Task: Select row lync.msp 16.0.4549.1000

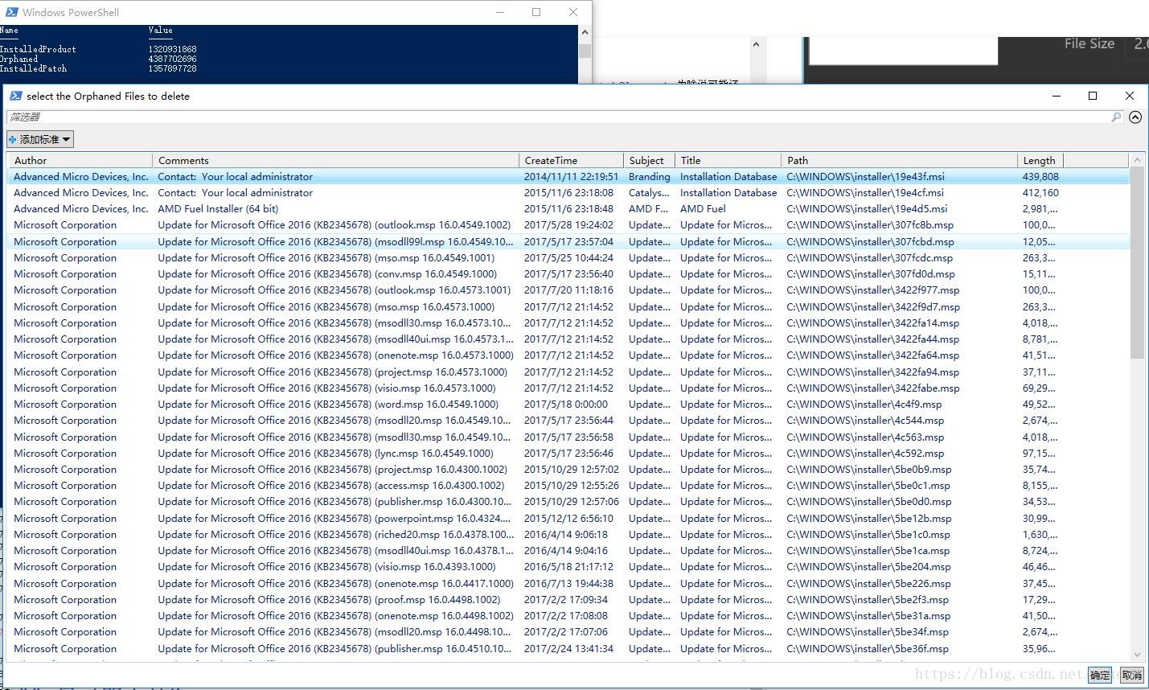Action: tap(568, 453)
